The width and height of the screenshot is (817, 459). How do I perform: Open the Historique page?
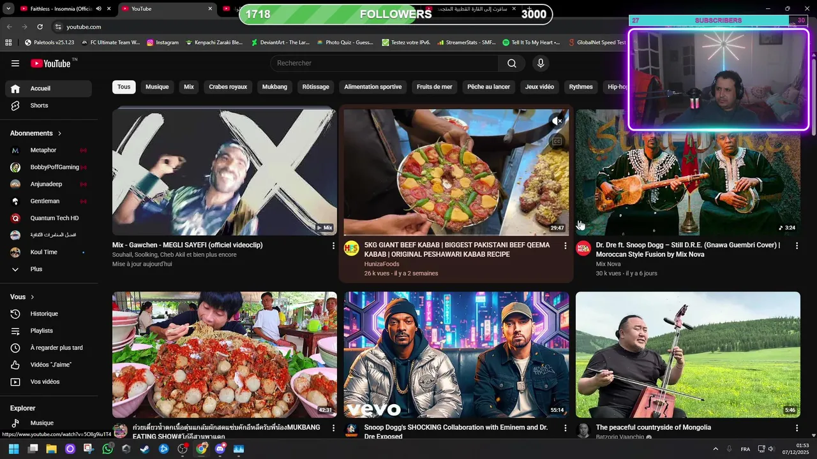49,314
